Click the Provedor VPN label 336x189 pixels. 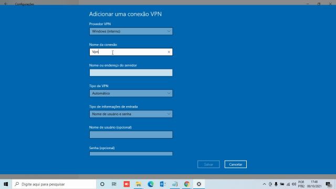click(x=100, y=24)
